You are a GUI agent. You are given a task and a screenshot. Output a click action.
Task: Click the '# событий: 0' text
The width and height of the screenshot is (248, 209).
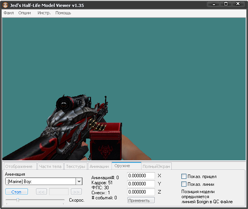tap(104, 198)
